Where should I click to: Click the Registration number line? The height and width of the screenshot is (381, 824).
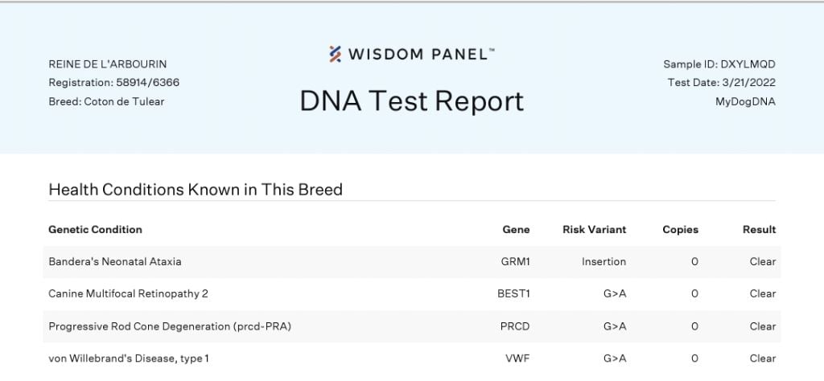pos(113,83)
